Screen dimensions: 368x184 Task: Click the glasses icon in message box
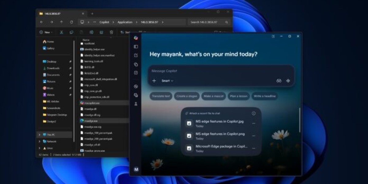pos(279,81)
